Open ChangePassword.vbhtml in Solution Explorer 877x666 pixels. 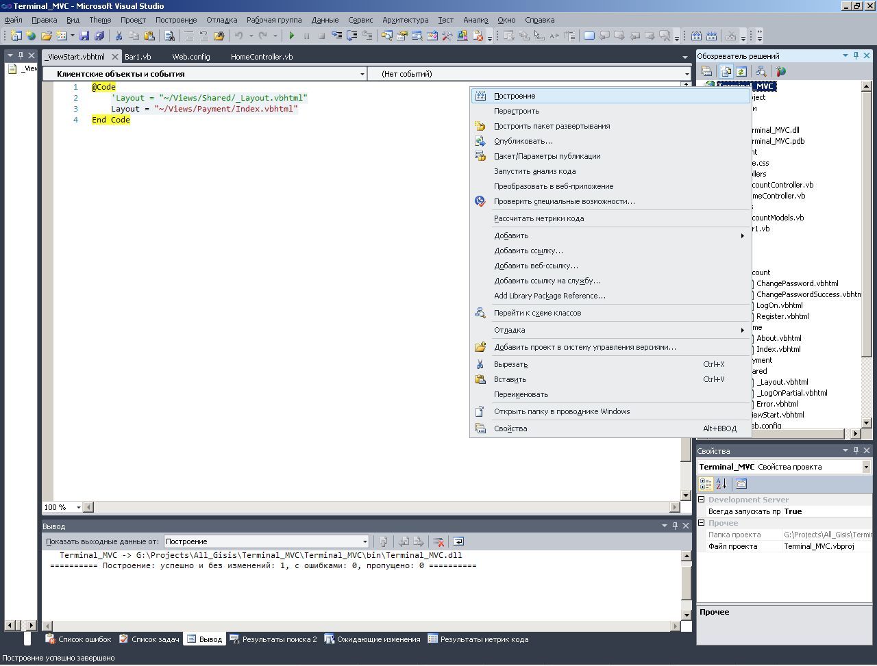[x=797, y=283]
